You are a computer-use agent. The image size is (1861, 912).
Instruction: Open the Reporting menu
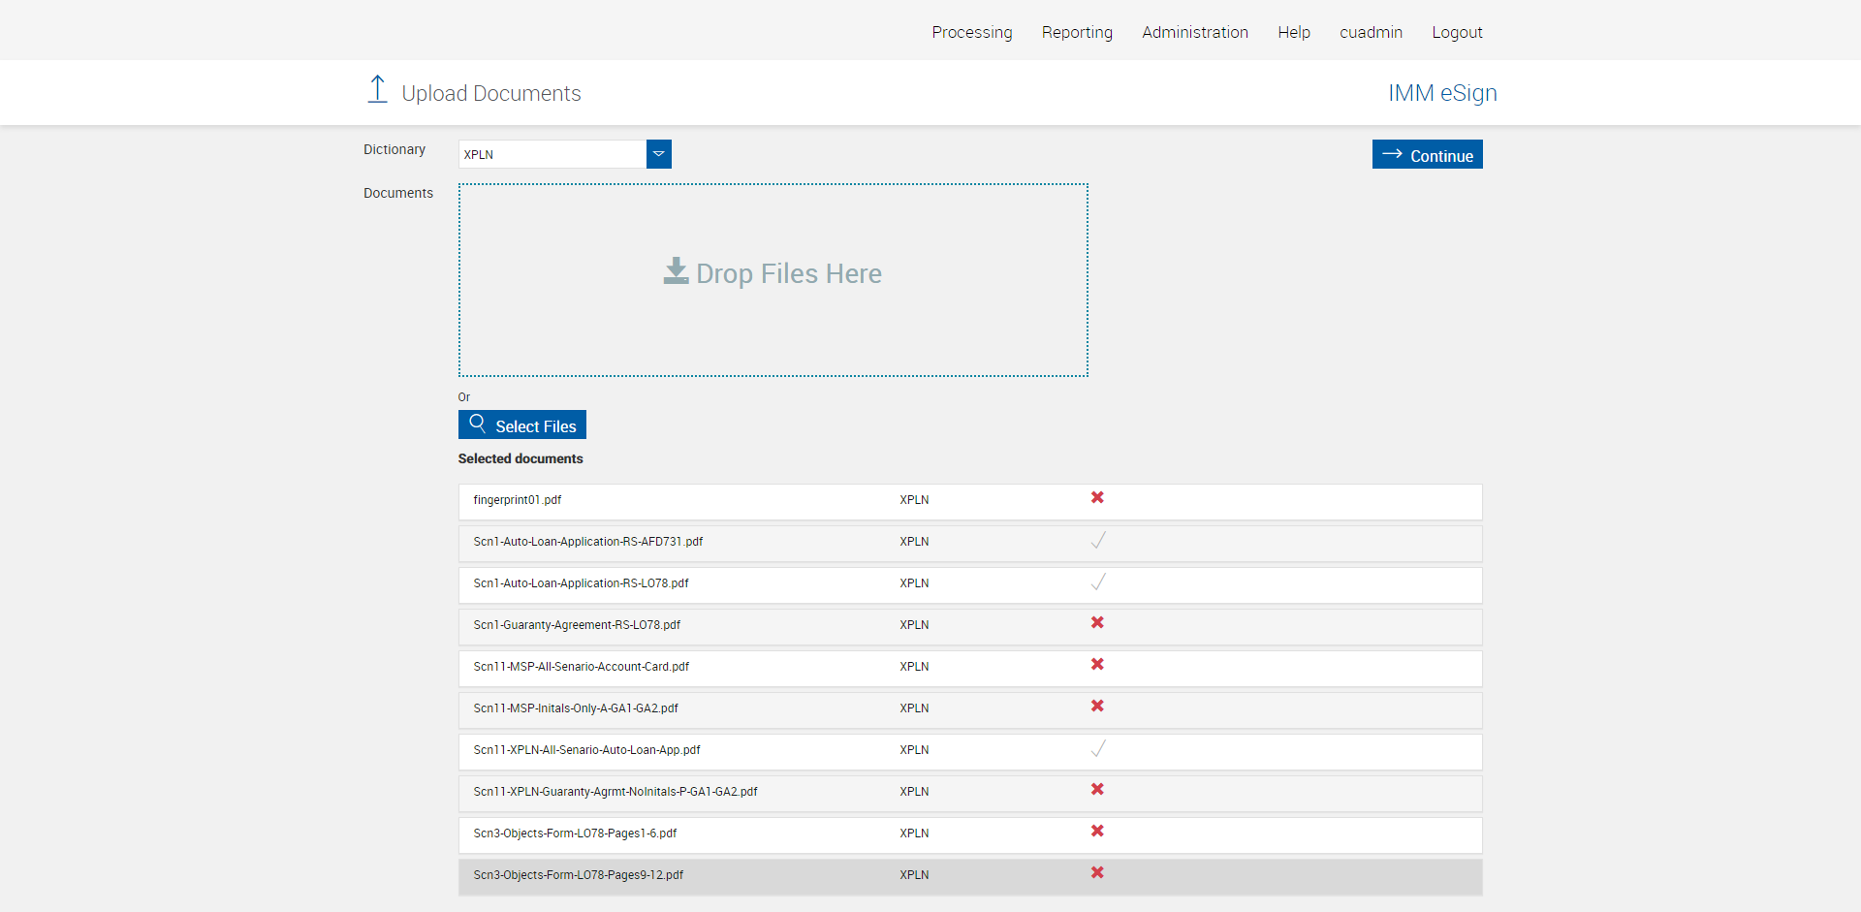click(x=1077, y=32)
